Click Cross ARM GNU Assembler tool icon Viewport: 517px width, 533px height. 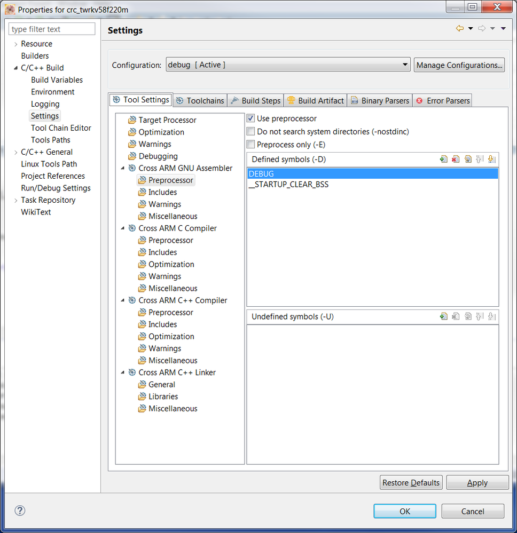(x=132, y=168)
